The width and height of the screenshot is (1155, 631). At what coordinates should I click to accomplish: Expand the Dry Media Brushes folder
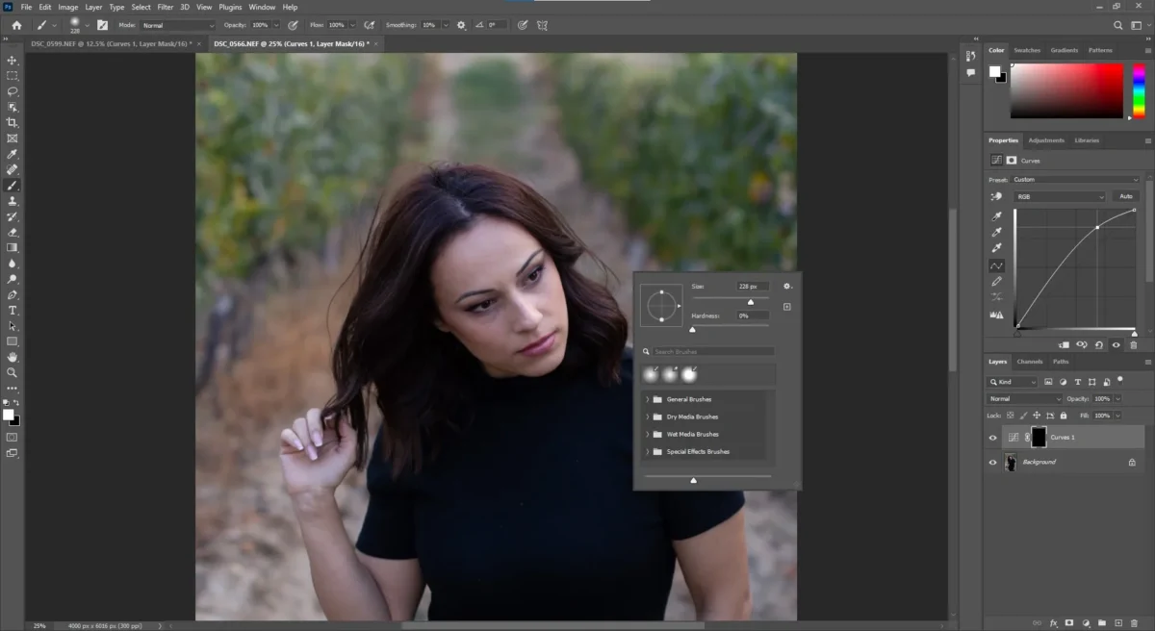[648, 416]
